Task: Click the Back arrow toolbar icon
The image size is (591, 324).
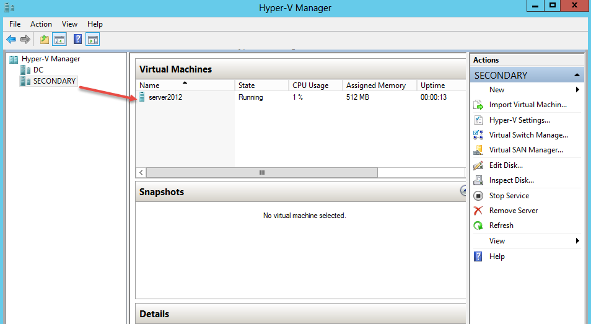Action: [11, 39]
